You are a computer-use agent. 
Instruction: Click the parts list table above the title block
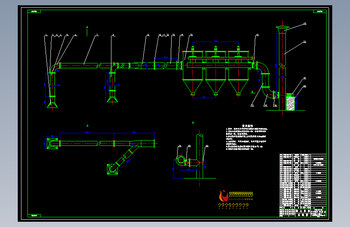(x=303, y=181)
